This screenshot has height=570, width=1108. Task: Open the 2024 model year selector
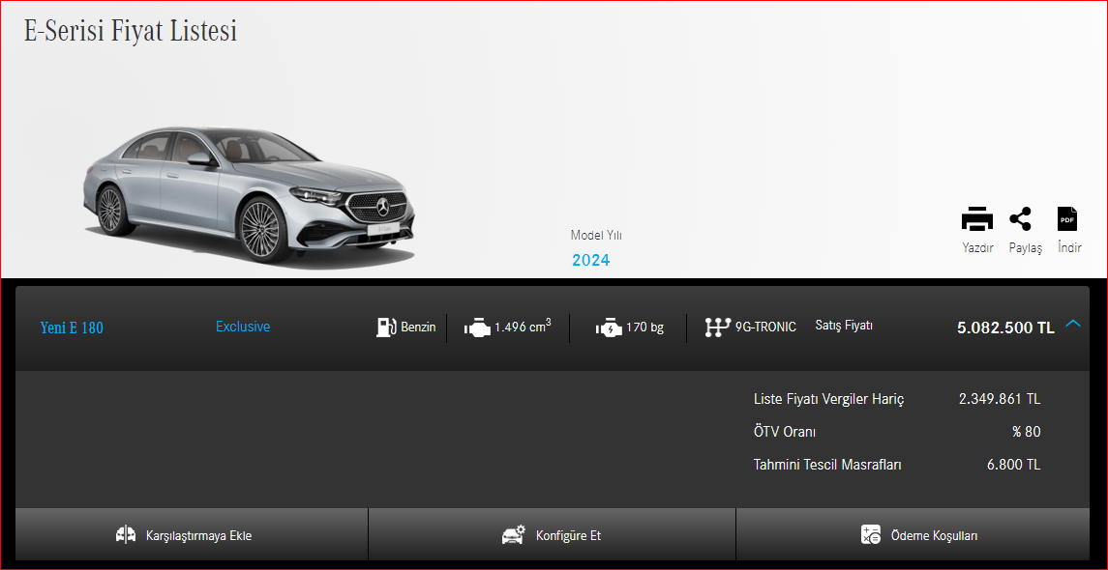(590, 260)
